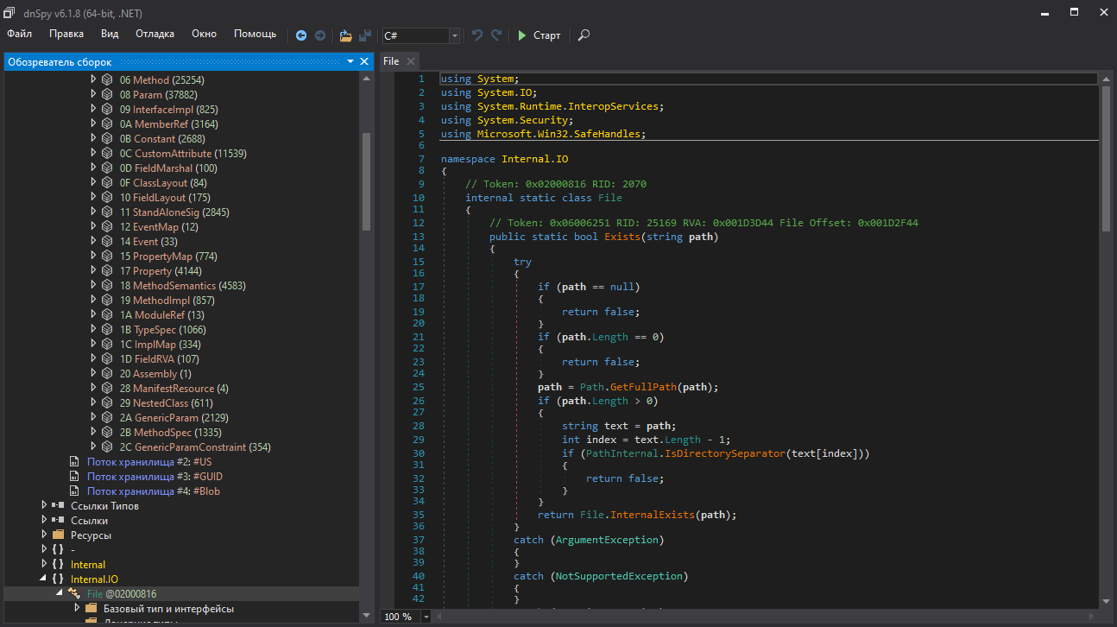Open the Правка menu
This screenshot has height=627, width=1117.
(x=66, y=34)
